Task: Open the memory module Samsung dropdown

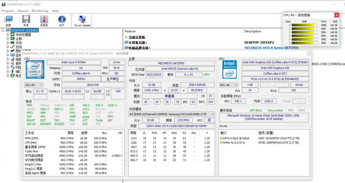Action: coord(171,114)
